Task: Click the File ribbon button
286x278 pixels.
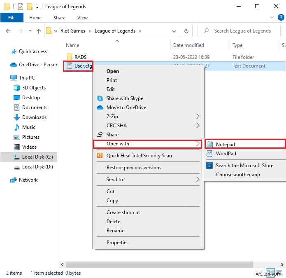Action: click(x=12, y=18)
